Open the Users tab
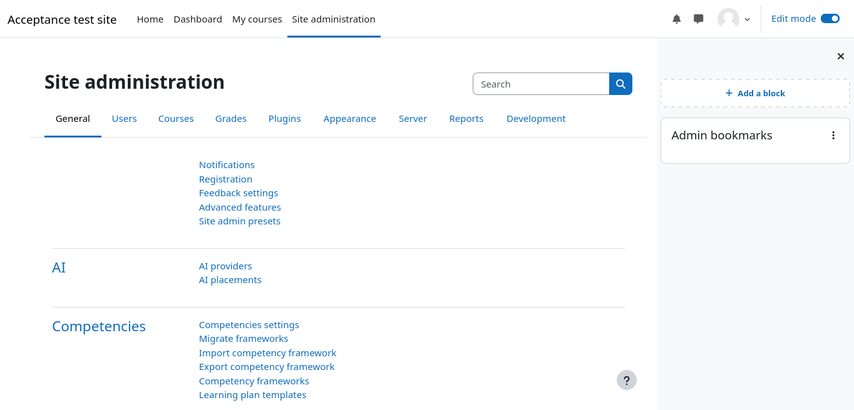The width and height of the screenshot is (854, 410). pos(124,119)
